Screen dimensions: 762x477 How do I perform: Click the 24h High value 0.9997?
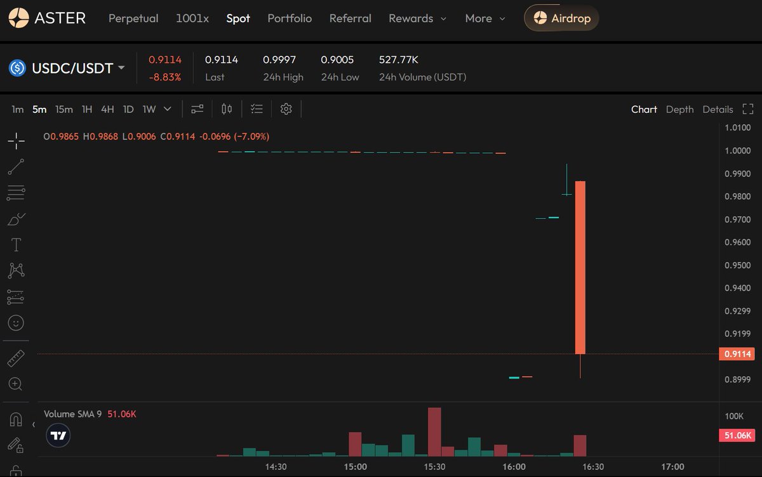pyautogui.click(x=279, y=60)
